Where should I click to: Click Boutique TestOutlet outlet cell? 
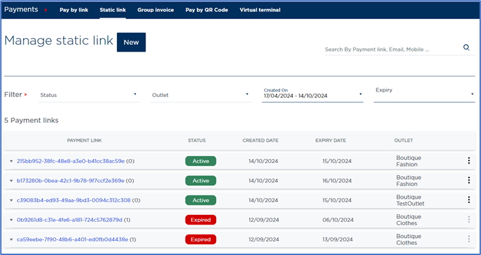410,200
